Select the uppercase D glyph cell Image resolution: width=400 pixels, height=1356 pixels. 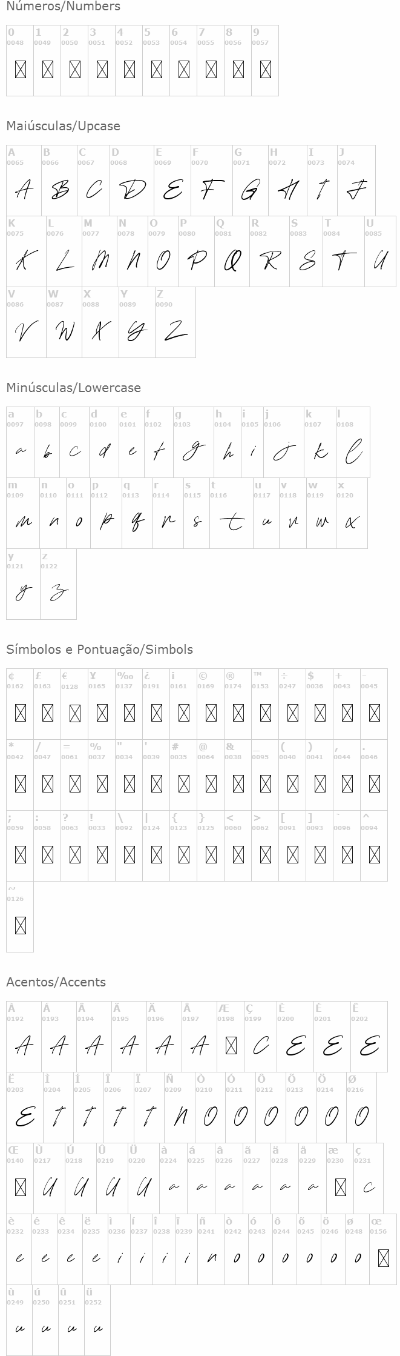coord(131,181)
